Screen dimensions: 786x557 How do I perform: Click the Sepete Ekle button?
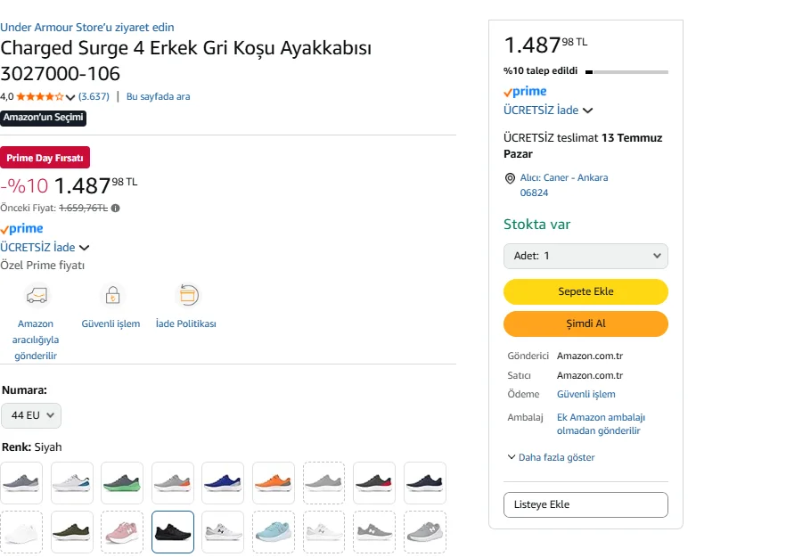[x=585, y=291]
